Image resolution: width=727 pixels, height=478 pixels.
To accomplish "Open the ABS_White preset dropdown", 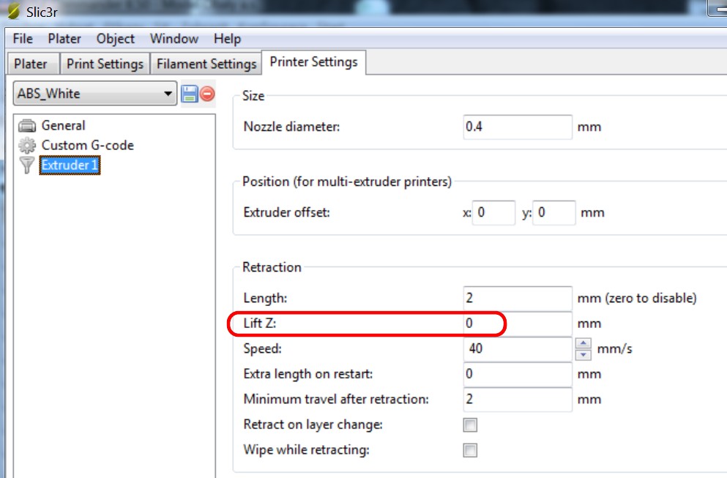I will [x=168, y=94].
